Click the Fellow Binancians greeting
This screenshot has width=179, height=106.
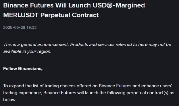[x=23, y=69]
